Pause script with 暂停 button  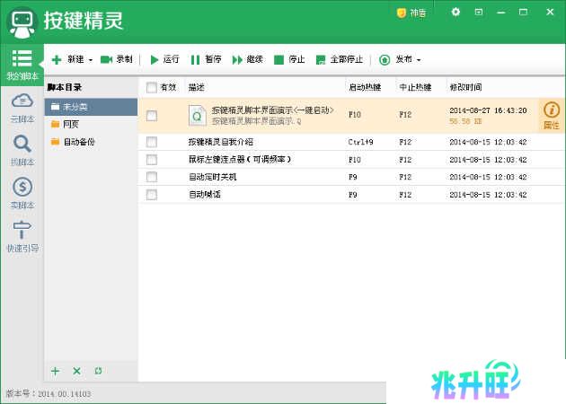click(x=206, y=59)
